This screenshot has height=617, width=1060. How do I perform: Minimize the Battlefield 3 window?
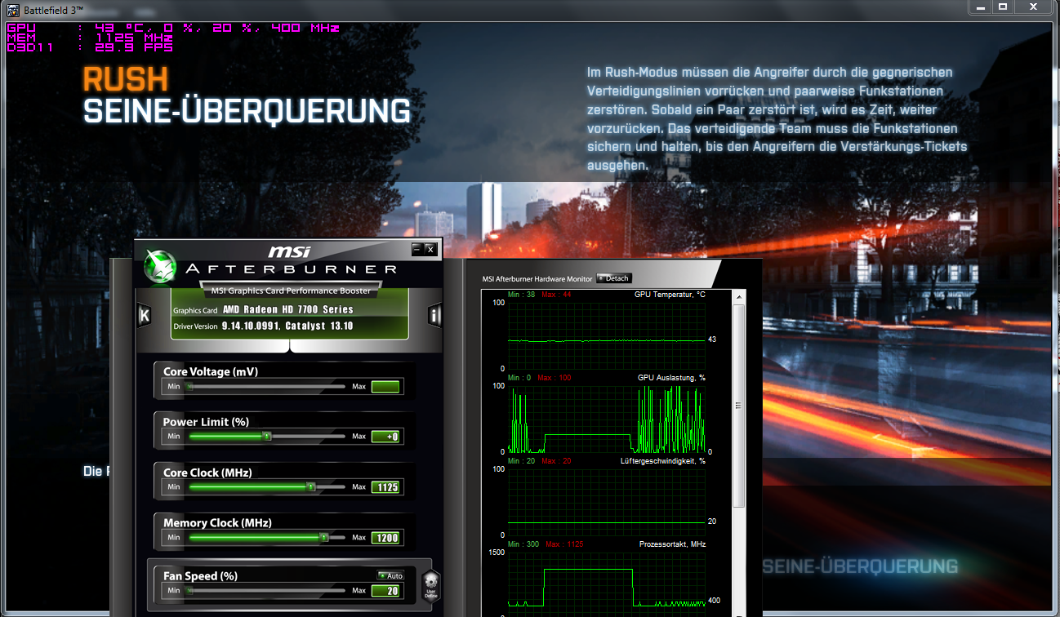coord(982,7)
